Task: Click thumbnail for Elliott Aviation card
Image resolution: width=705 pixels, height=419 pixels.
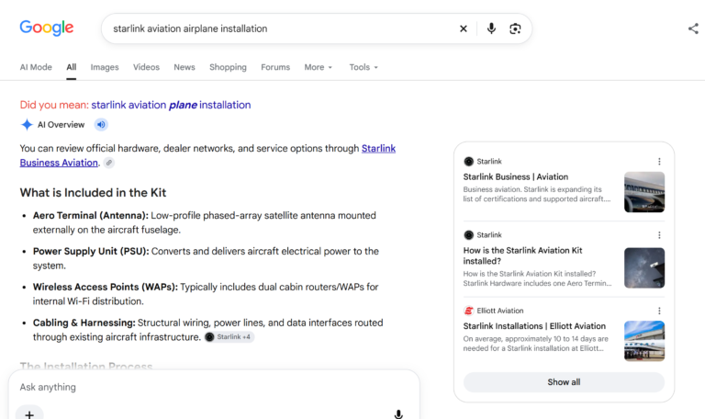Action: (x=644, y=341)
